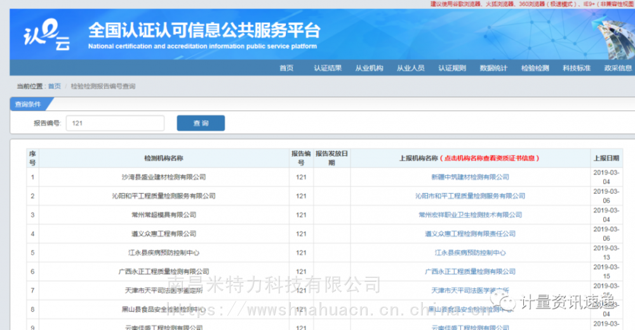Select the black 江永县疾病预防控制中心 testing-agency cell
Image resolution: width=635 pixels, height=330 pixels.
(x=164, y=253)
